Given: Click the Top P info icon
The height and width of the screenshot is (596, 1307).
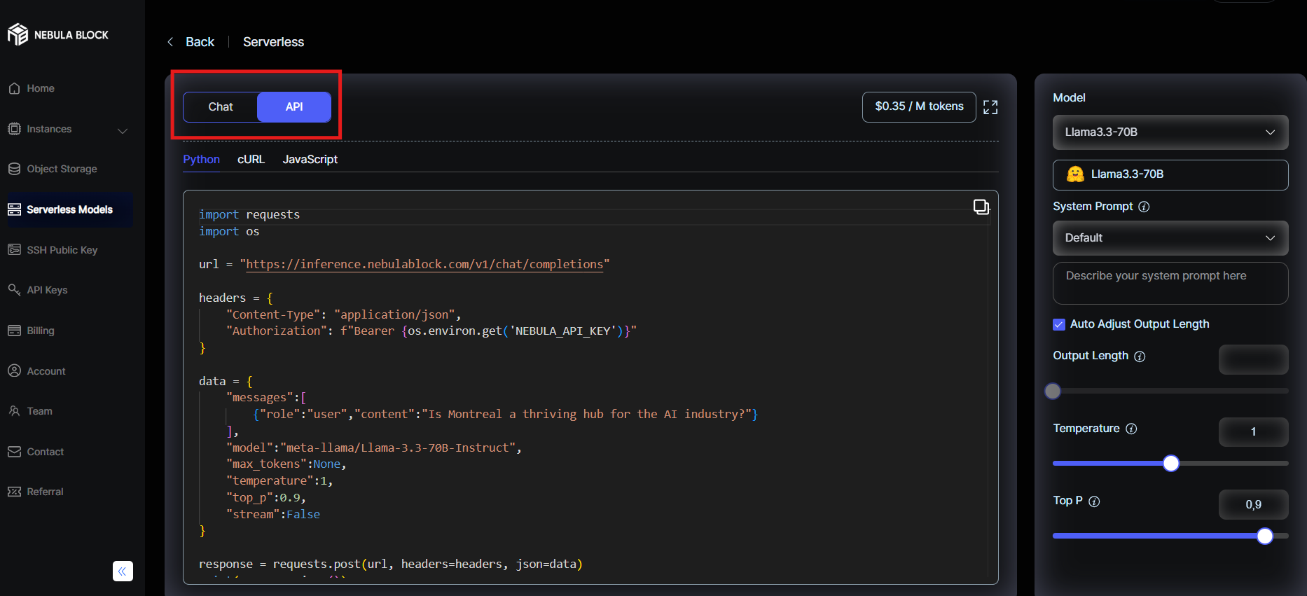Looking at the screenshot, I should 1094,501.
